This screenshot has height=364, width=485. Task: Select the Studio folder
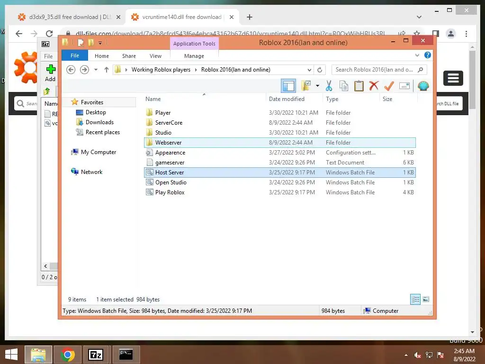pyautogui.click(x=279, y=133)
